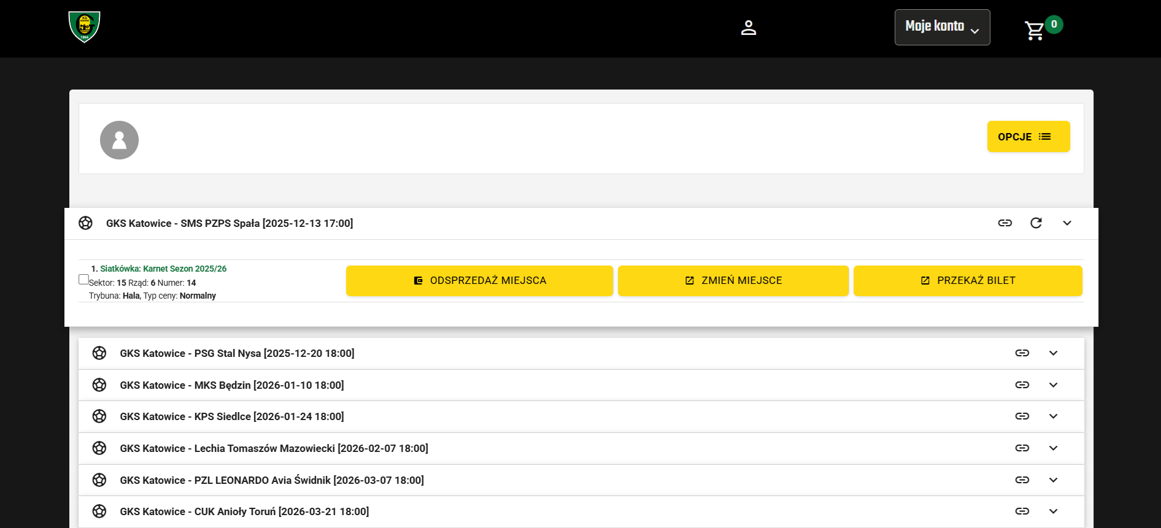This screenshot has height=528, width=1161.
Task: Refresh the SMS PZPS Spała match entry
Action: [1036, 223]
